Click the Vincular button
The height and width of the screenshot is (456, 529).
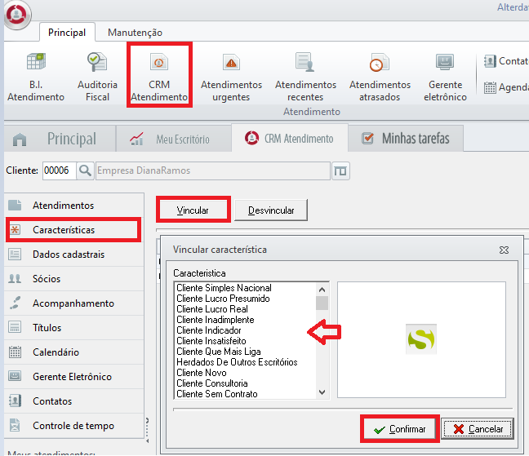(x=193, y=210)
